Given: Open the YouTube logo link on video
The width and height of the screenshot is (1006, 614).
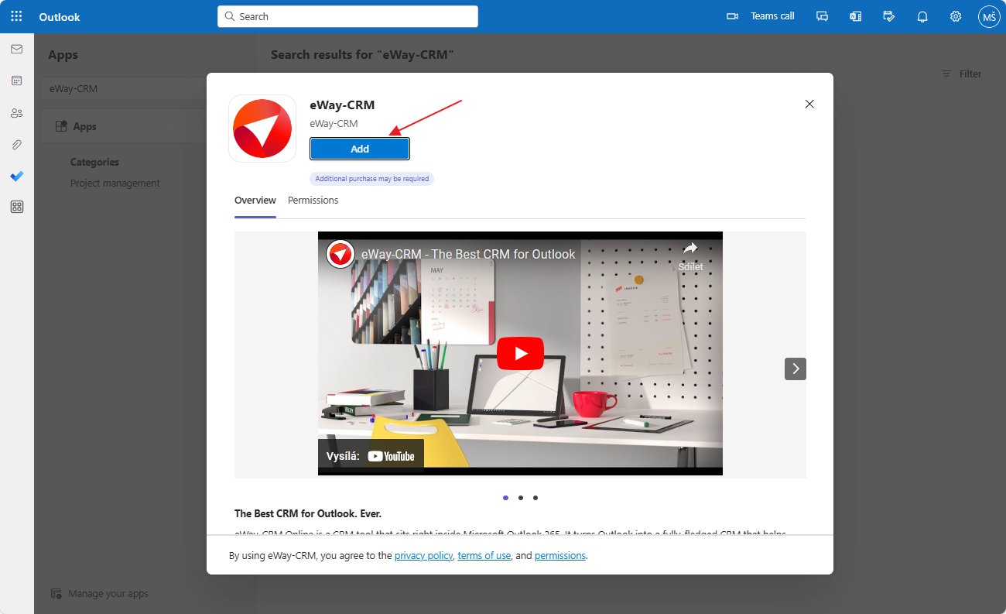Looking at the screenshot, I should coord(391,456).
